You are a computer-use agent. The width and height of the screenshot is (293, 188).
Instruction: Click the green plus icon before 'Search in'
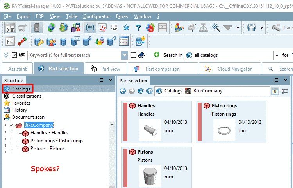click(157, 55)
